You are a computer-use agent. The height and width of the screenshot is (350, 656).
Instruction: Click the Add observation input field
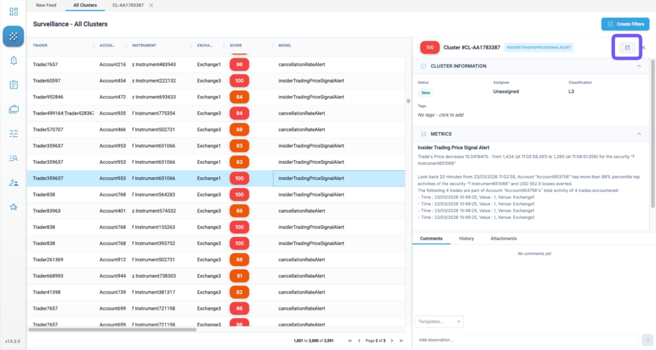[x=527, y=340]
